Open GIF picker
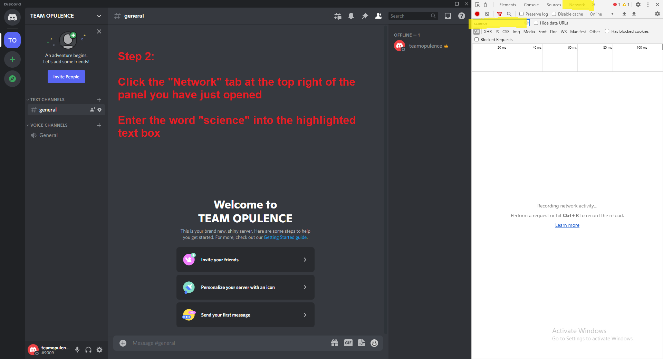 pyautogui.click(x=348, y=343)
